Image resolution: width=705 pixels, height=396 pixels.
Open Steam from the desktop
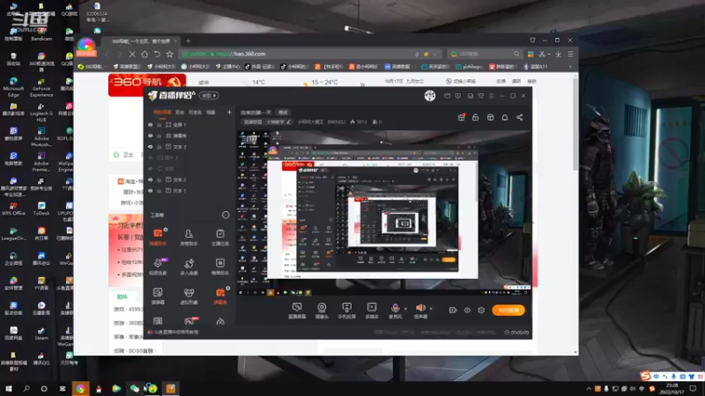41,334
